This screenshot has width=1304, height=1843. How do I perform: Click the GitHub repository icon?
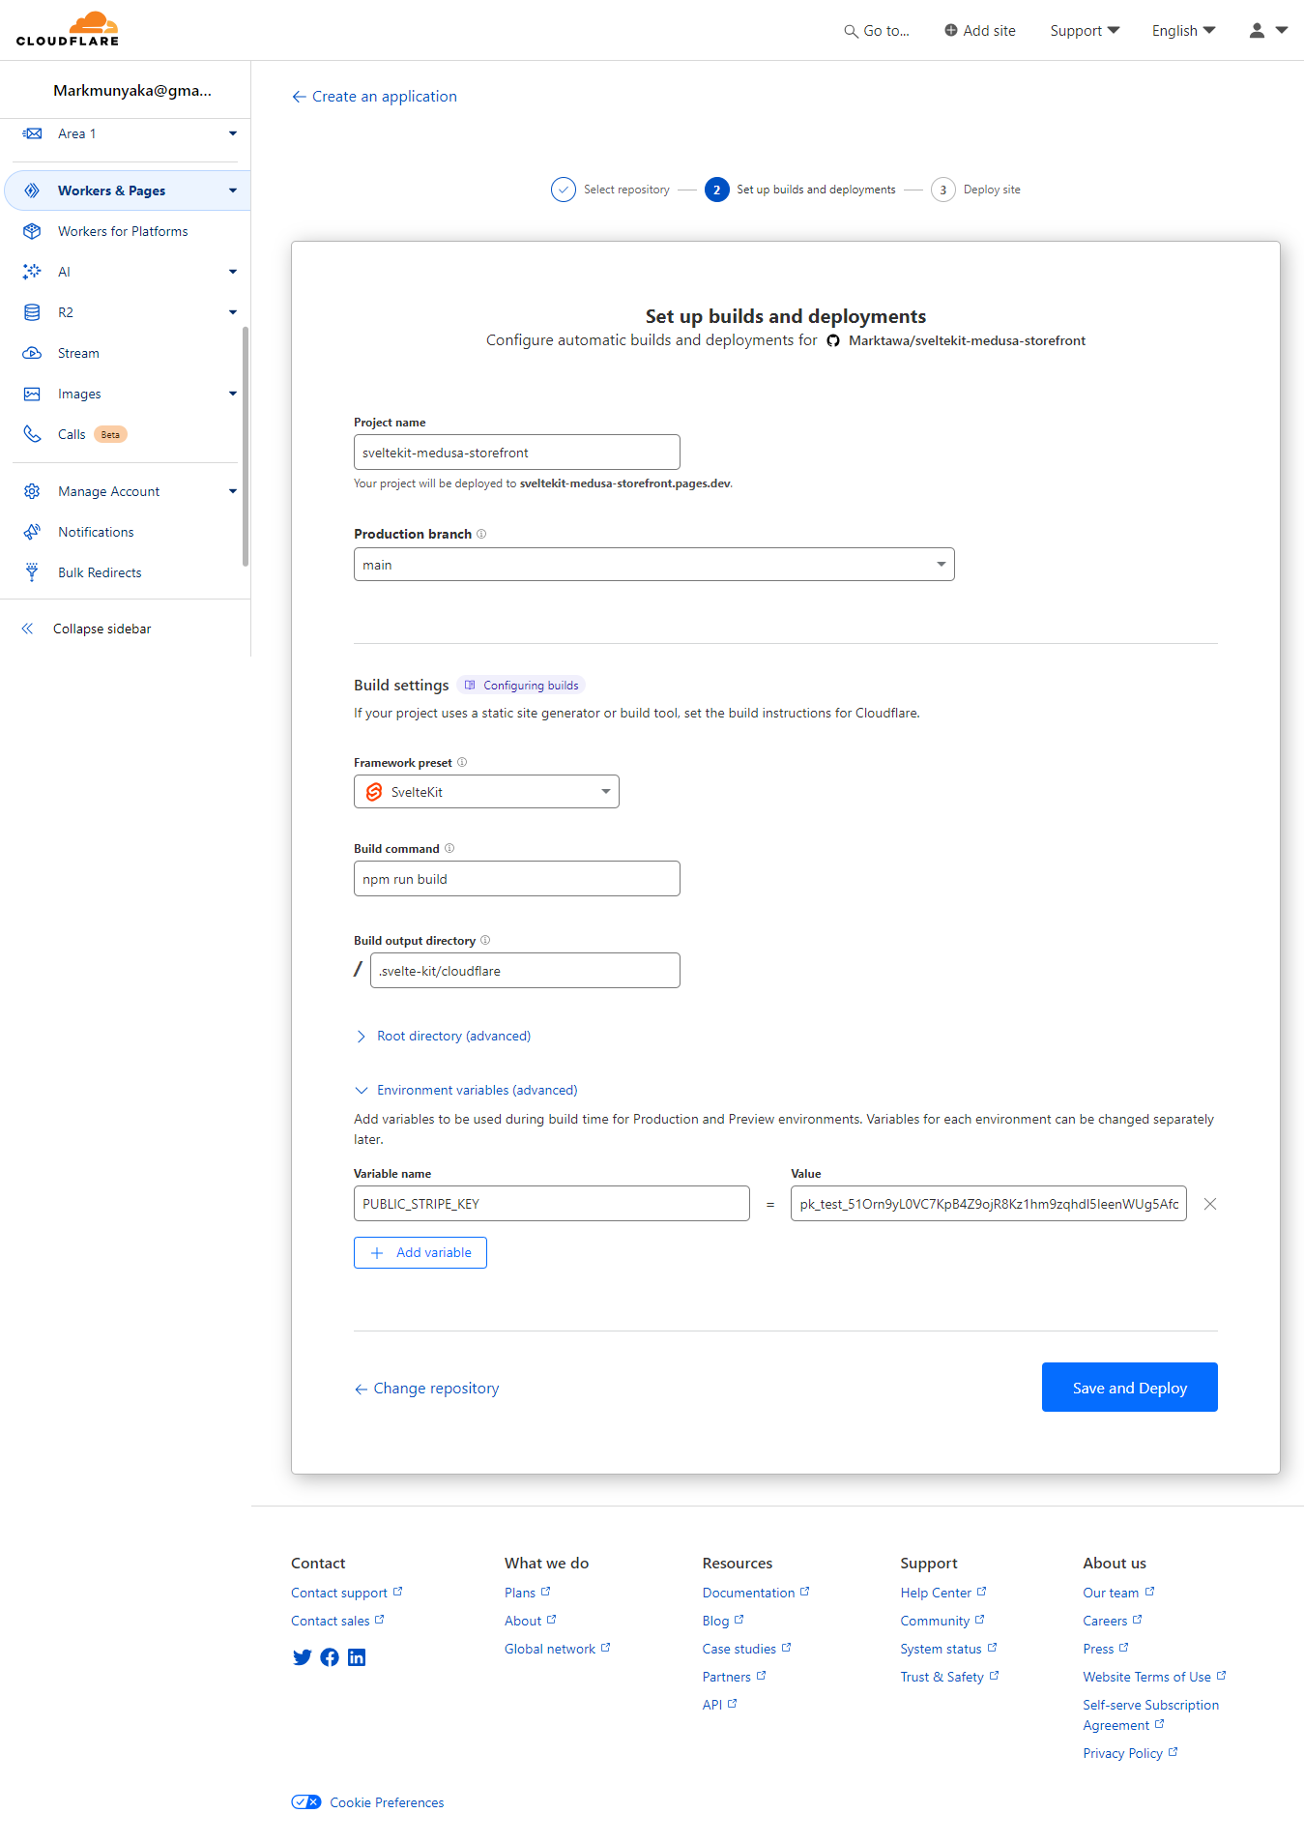pos(833,340)
